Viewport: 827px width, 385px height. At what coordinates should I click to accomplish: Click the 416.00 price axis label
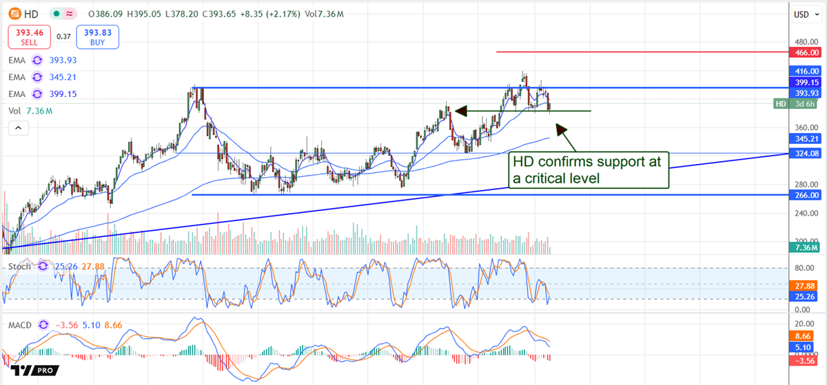pyautogui.click(x=805, y=71)
